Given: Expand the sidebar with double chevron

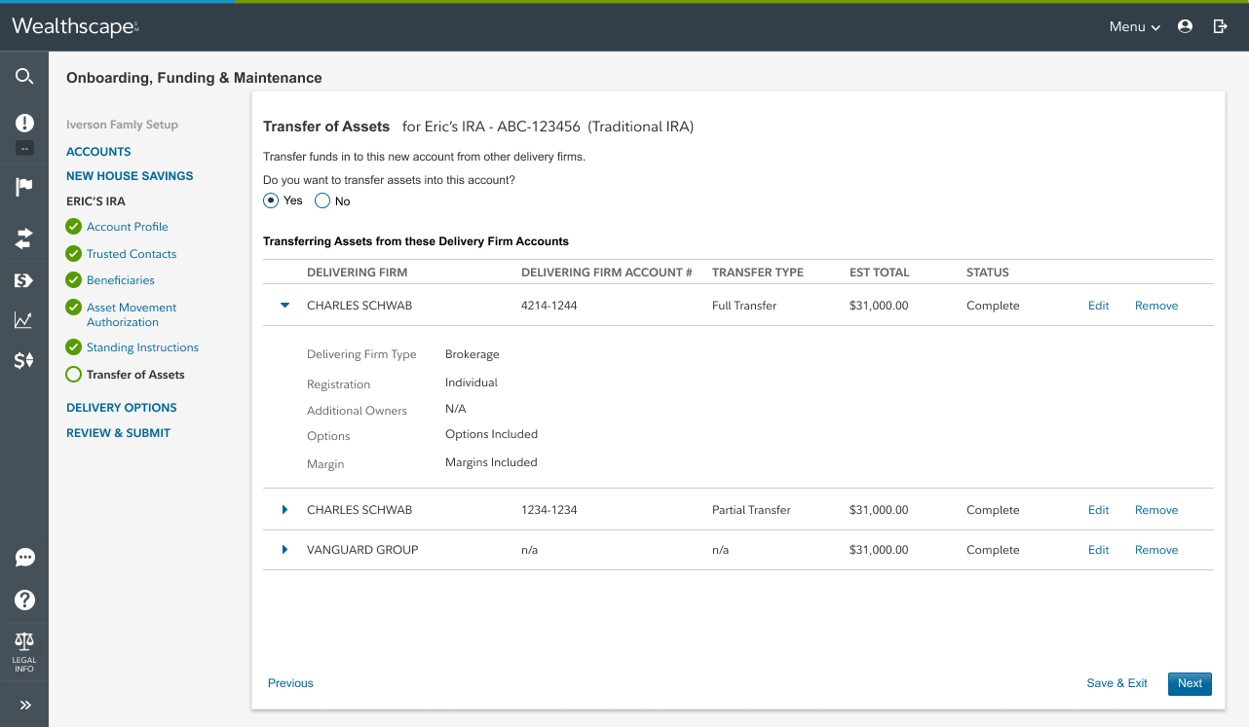Looking at the screenshot, I should [24, 705].
